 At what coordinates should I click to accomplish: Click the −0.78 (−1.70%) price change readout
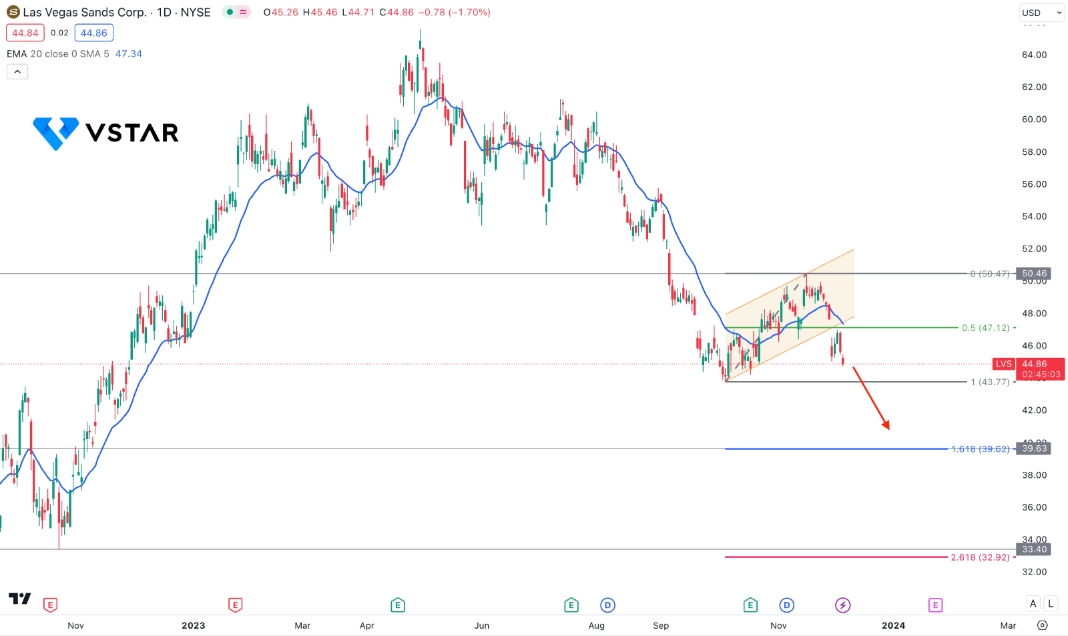tap(455, 12)
